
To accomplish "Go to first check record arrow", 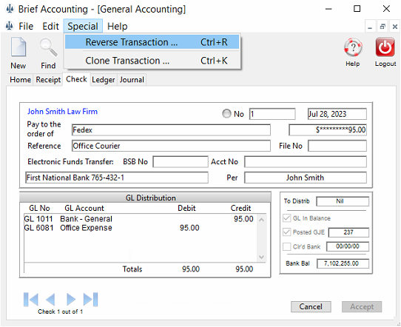I will 31,299.
